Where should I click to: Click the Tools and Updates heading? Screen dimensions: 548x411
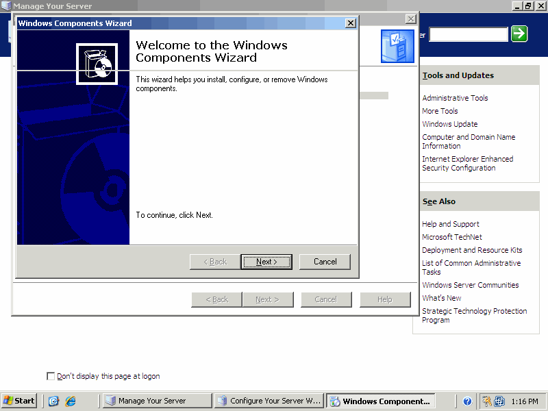[x=458, y=75]
